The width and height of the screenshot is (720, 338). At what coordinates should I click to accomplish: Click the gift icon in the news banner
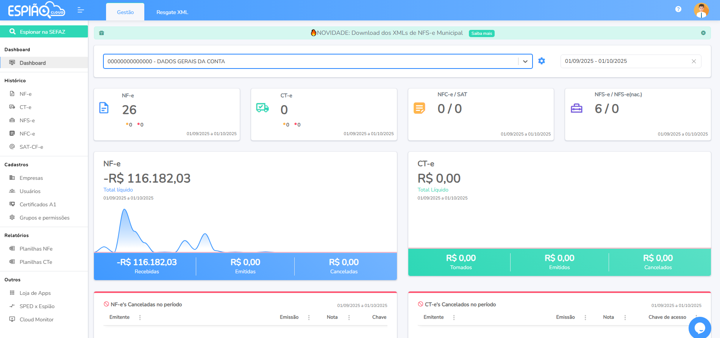click(102, 33)
